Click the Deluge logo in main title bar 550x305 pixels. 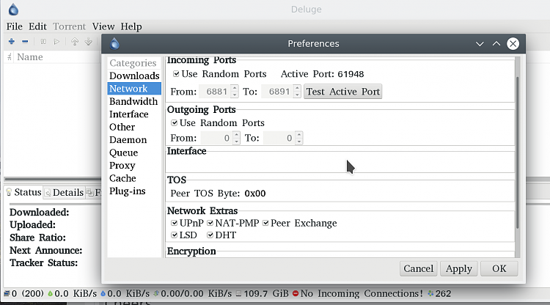coord(13,10)
